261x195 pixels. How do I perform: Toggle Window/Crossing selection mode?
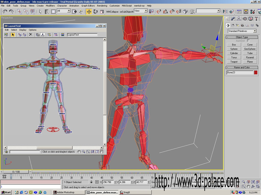click(x=74, y=11)
